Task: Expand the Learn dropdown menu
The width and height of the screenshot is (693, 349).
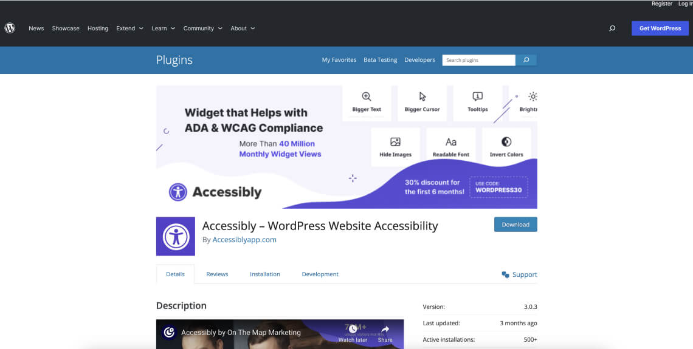Action: [x=163, y=29]
